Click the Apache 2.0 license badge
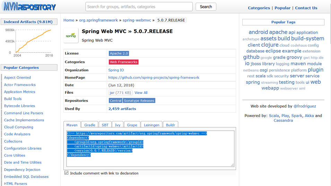Image resolution: width=331 pixels, height=186 pixels. click(x=119, y=54)
